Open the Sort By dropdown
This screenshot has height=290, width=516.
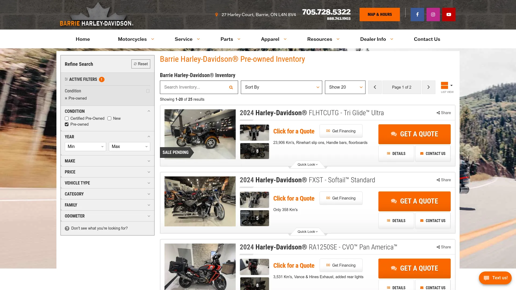click(281, 87)
